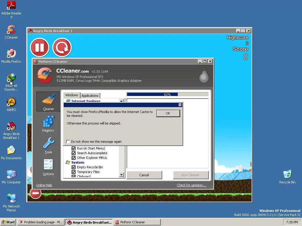
Task: Open the Windows Start menu
Action: click(8, 222)
